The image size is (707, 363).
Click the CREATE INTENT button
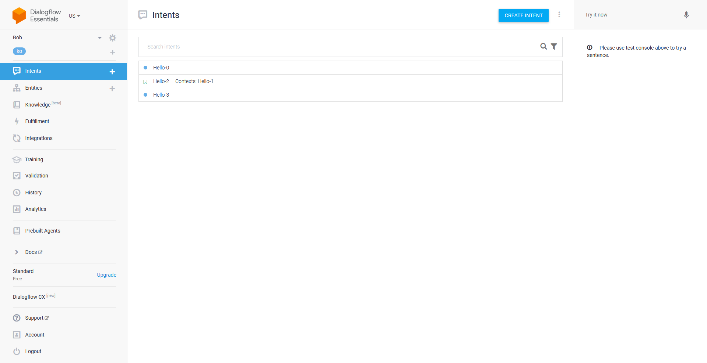(523, 15)
